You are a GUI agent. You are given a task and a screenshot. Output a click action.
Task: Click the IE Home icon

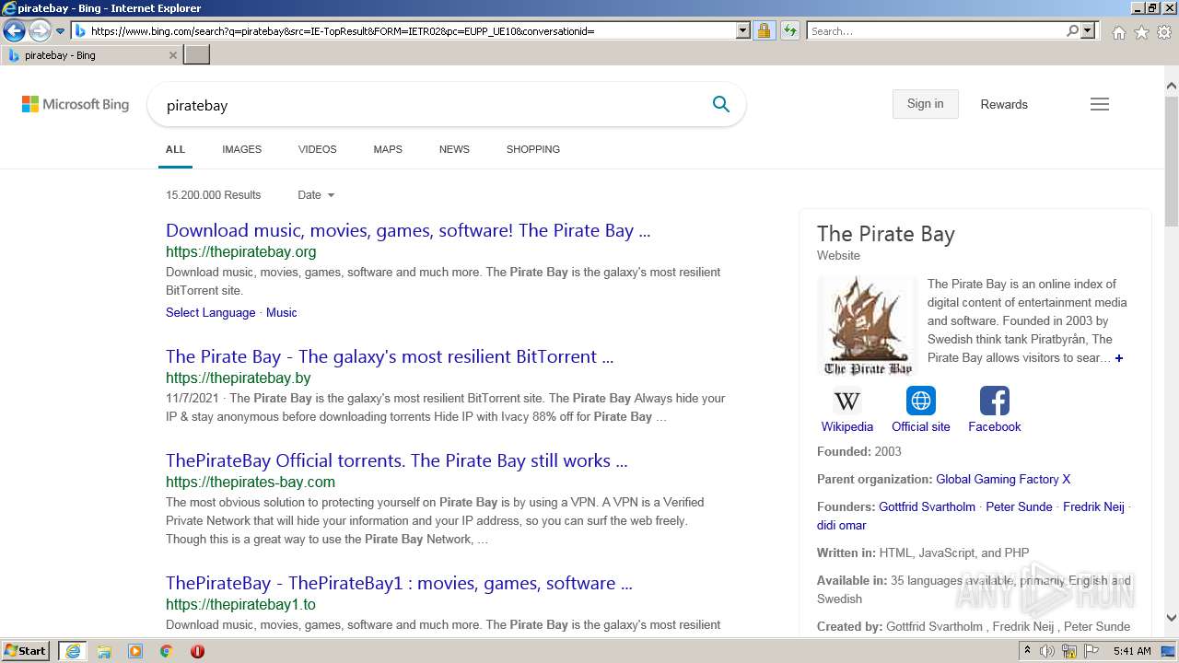1118,32
